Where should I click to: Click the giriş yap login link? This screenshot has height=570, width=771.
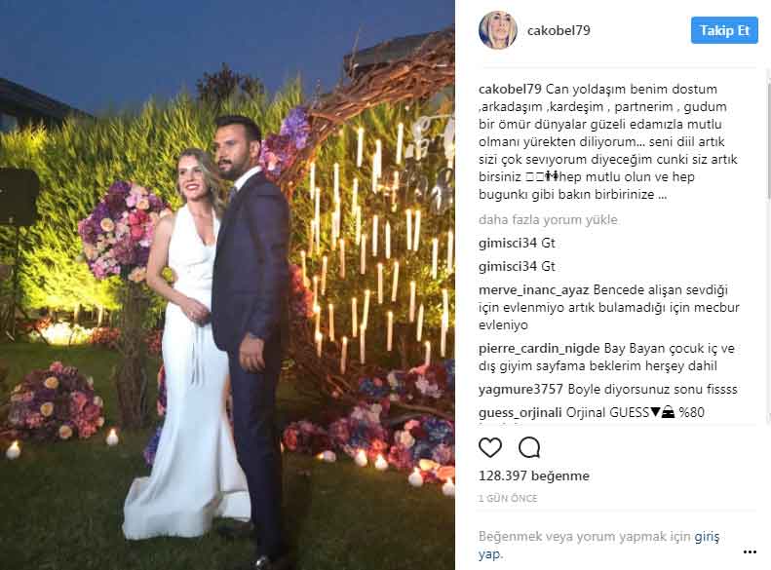[707, 537]
